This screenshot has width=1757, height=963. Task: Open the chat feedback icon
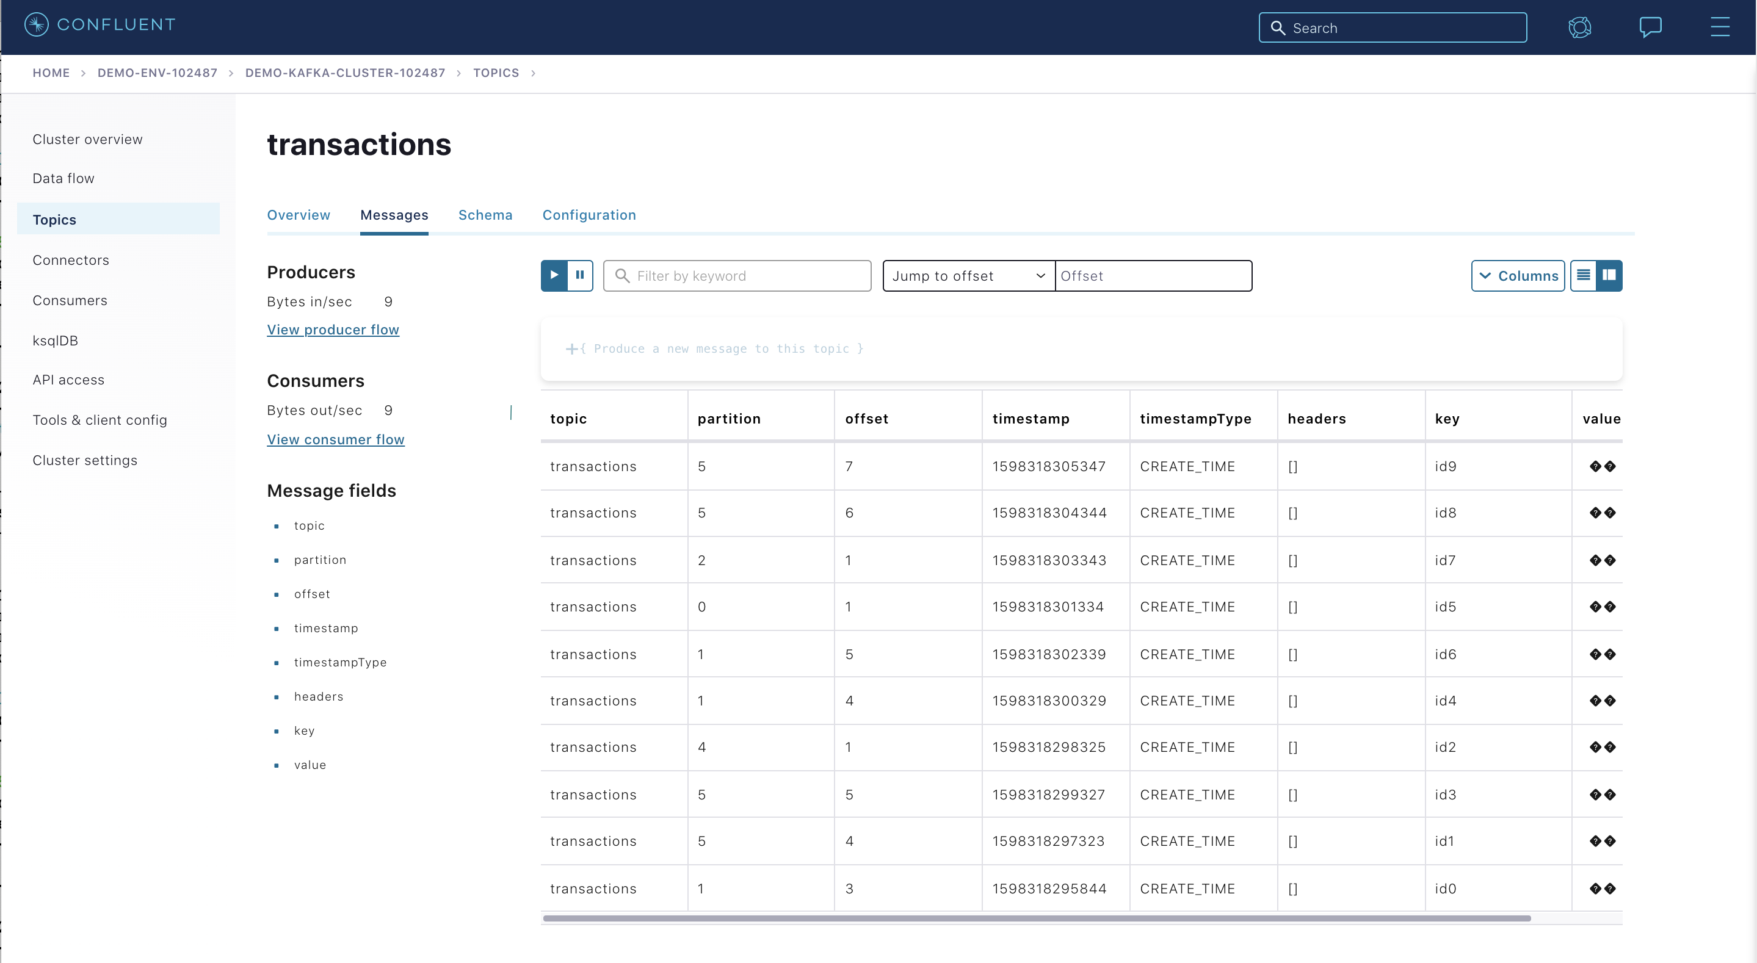click(1650, 27)
